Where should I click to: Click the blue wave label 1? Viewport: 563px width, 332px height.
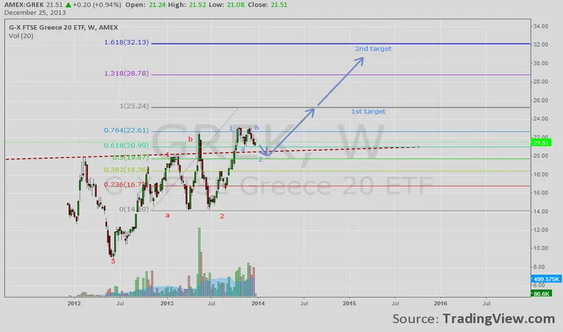(231, 128)
